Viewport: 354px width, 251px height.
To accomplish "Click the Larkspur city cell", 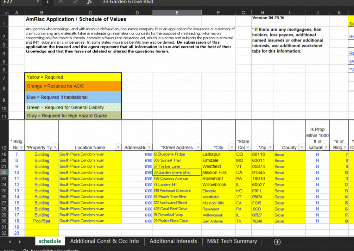I will click(218, 154).
